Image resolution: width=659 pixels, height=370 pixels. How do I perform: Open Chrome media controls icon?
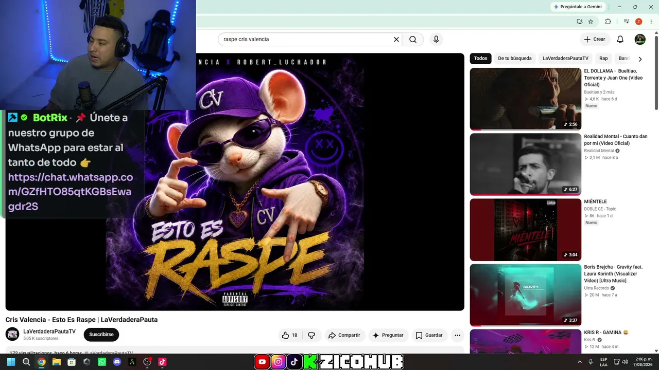tap(626, 22)
